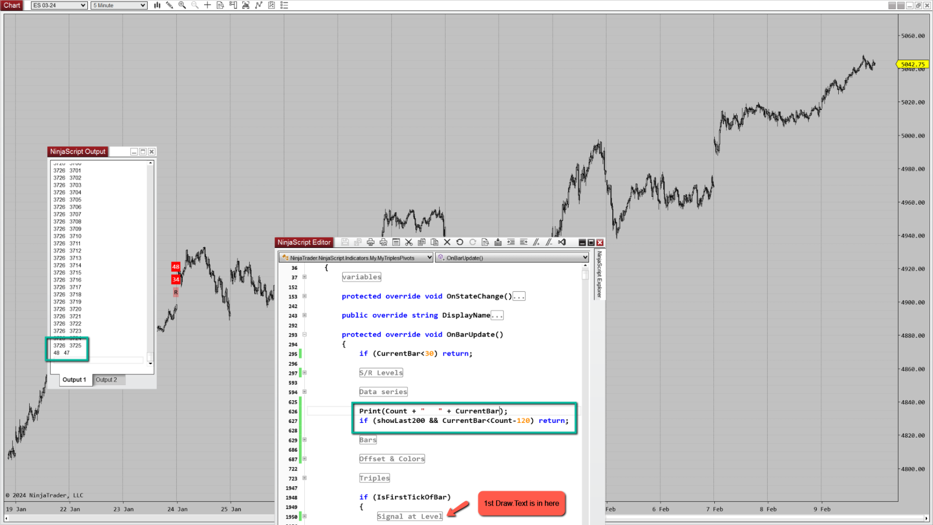Open the ES 03-24 instrument dropdown

tap(59, 5)
